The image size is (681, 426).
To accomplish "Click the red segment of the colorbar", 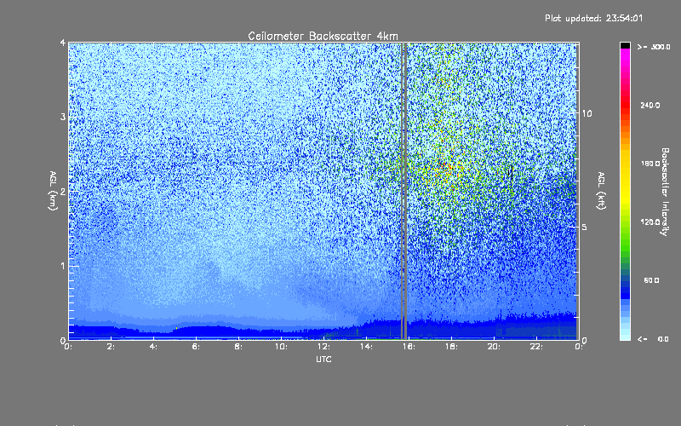I will (625, 106).
